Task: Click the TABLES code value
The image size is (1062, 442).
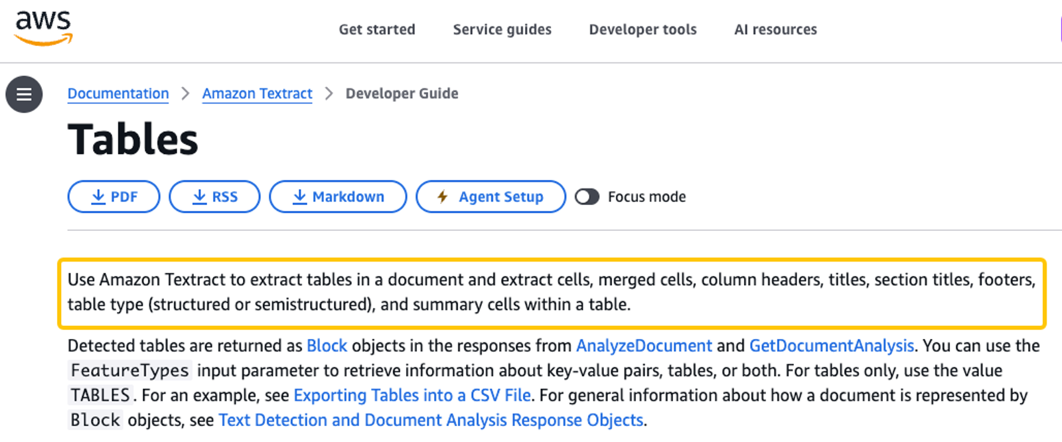Action: 101,396
